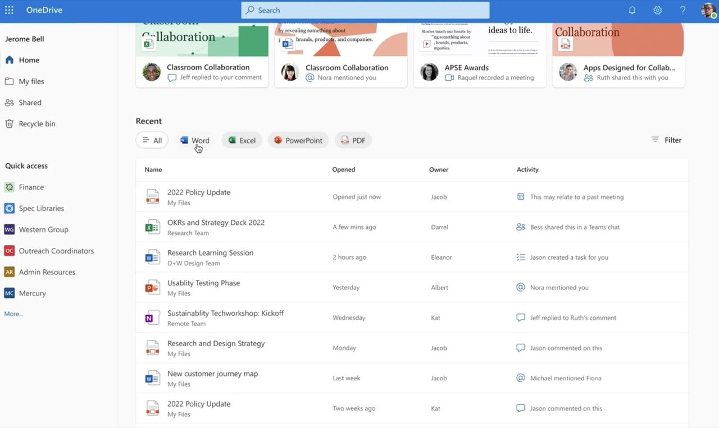Go to the Shared section
Viewport: 719px width, 428px height.
(x=28, y=102)
